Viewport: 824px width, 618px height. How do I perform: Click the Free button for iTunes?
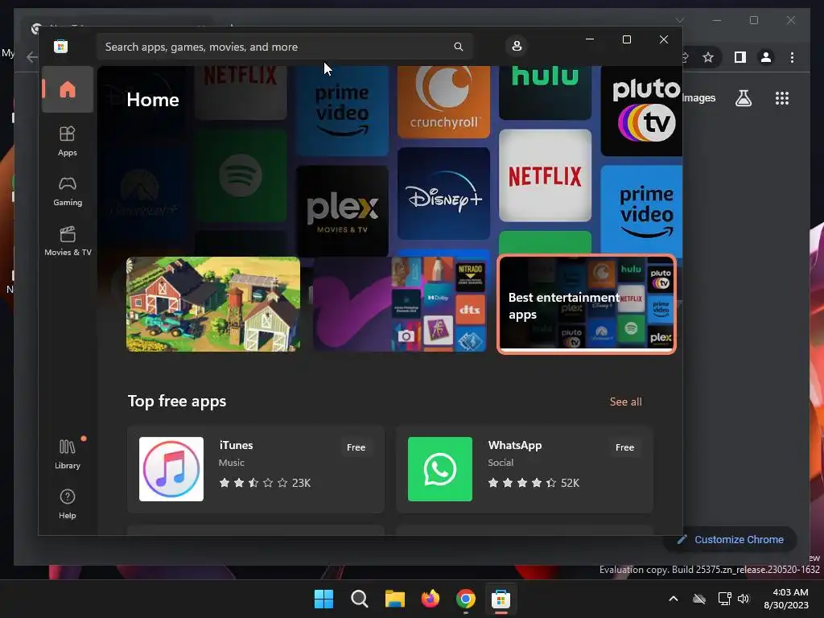pos(356,447)
